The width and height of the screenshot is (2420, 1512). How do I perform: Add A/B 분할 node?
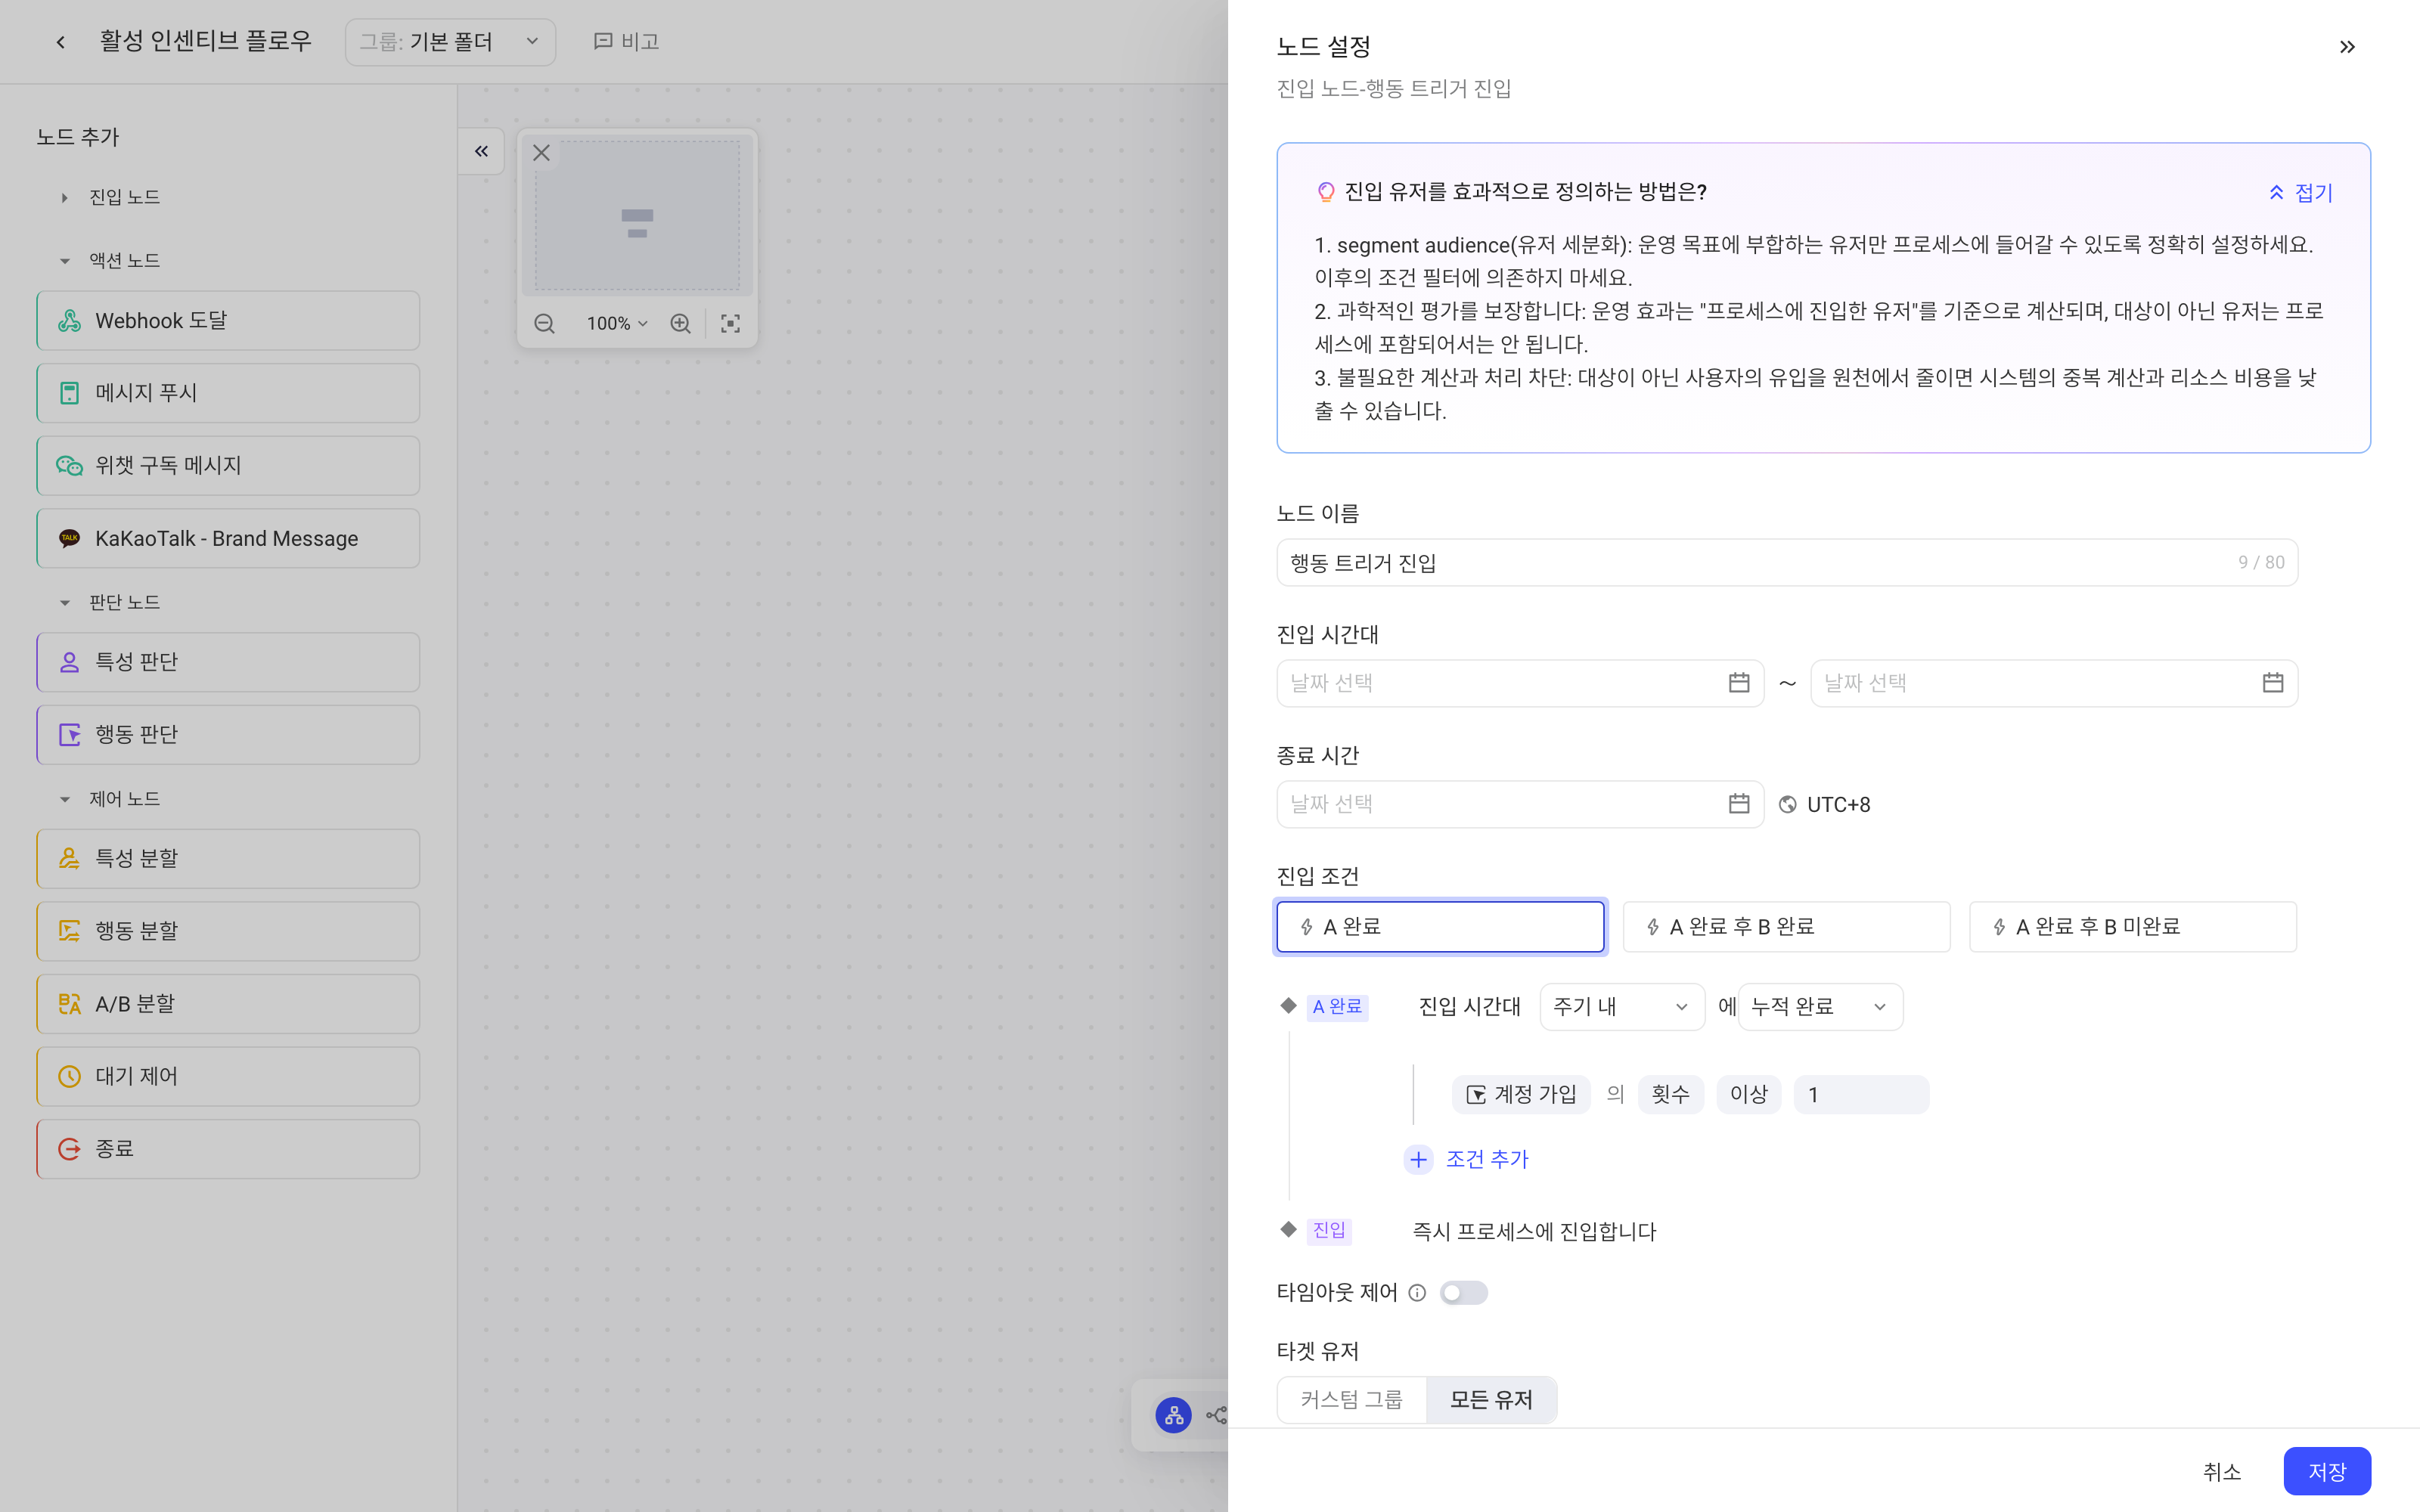coord(228,1004)
